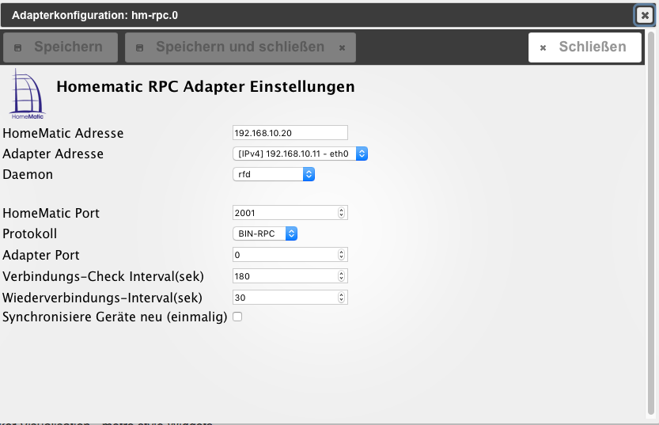
Task: Click into the HomeMatic Port field
Action: click(285, 212)
